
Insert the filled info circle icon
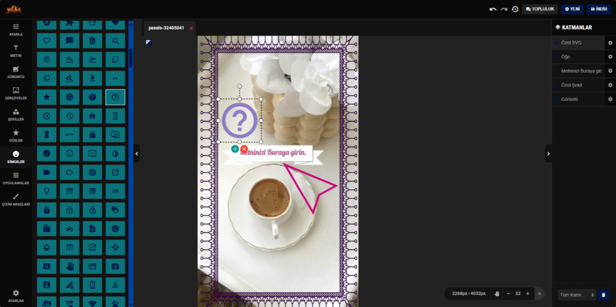47,153
